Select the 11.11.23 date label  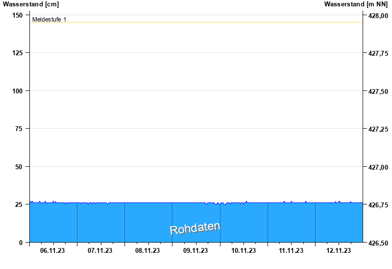tap(291, 251)
